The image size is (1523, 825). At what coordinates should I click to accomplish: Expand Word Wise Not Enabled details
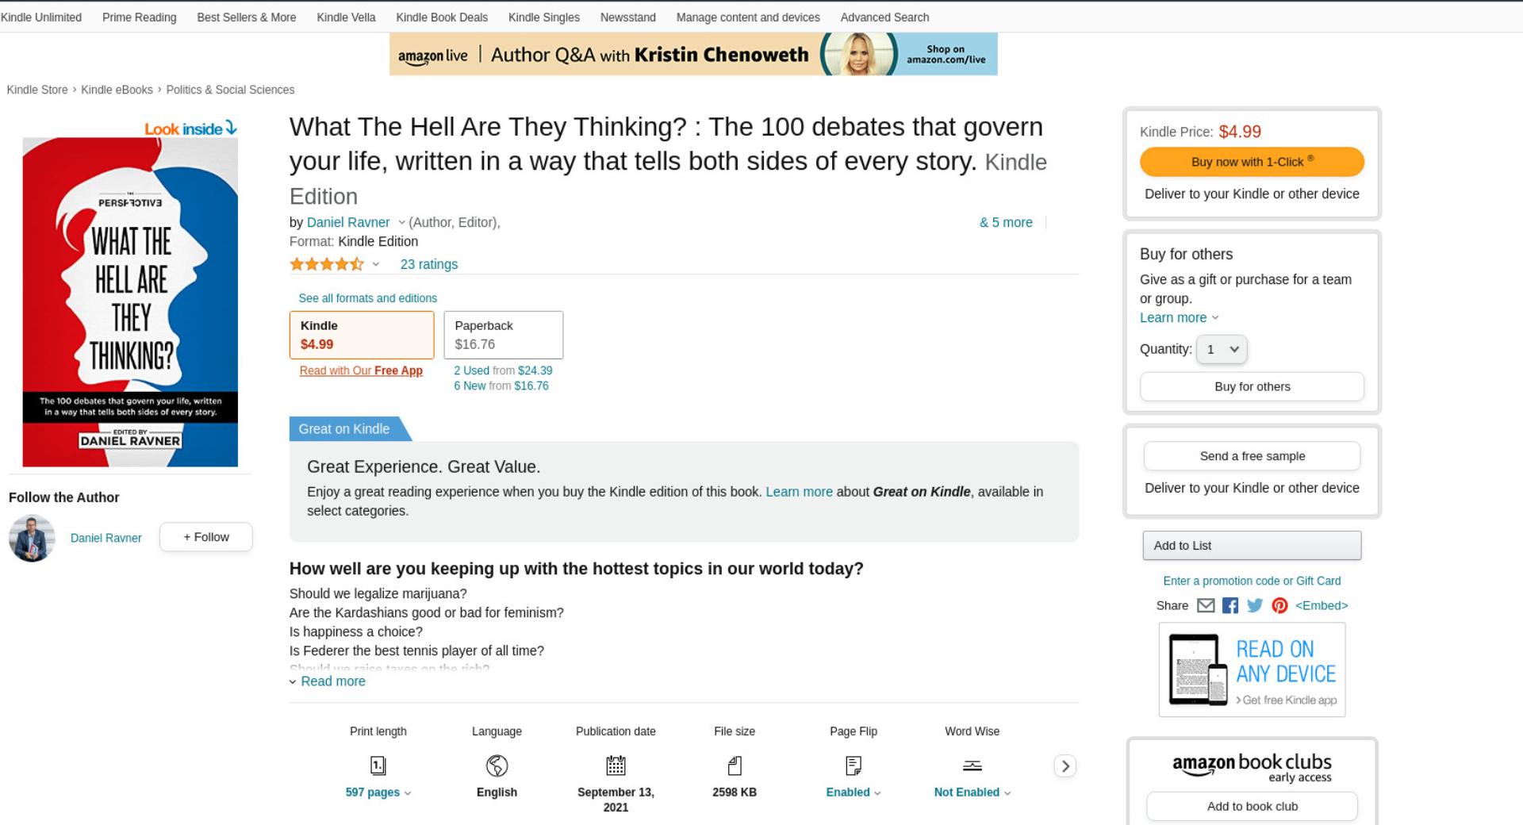972,792
